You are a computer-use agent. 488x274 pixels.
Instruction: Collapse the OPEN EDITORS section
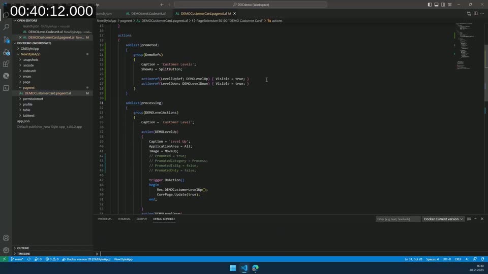[27, 20]
